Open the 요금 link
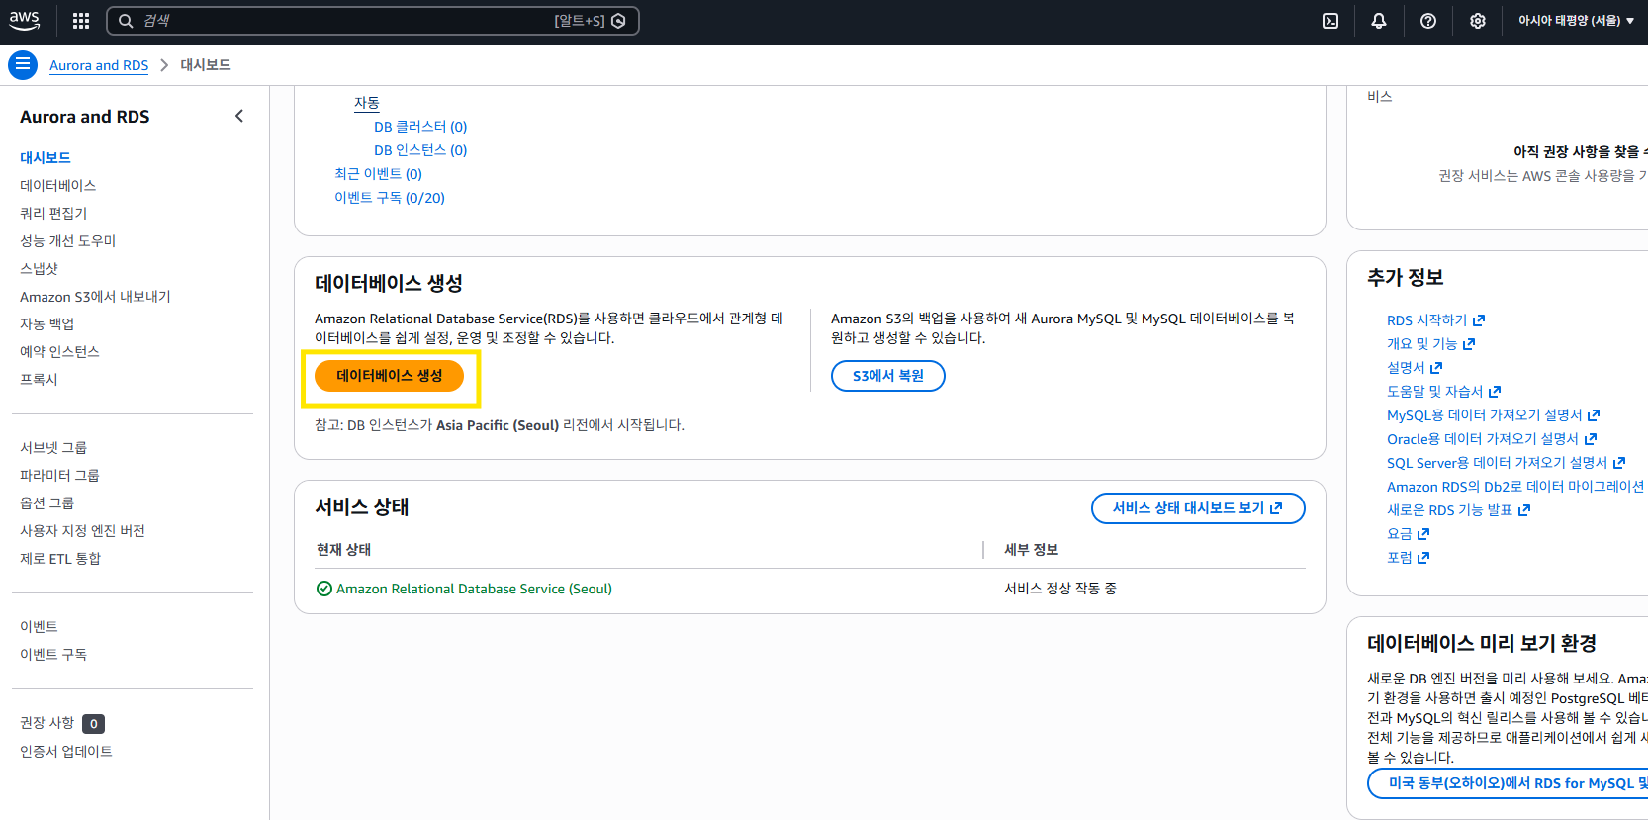This screenshot has height=820, width=1648. coord(1408,534)
